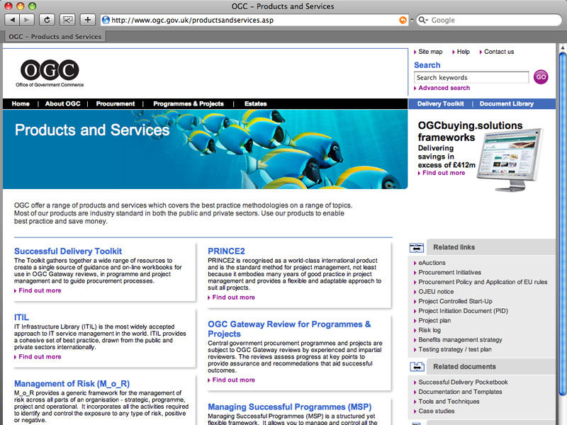Click Find out more under OGCbuying.solutions frameworks
Image resolution: width=567 pixels, height=425 pixels.
[x=444, y=173]
